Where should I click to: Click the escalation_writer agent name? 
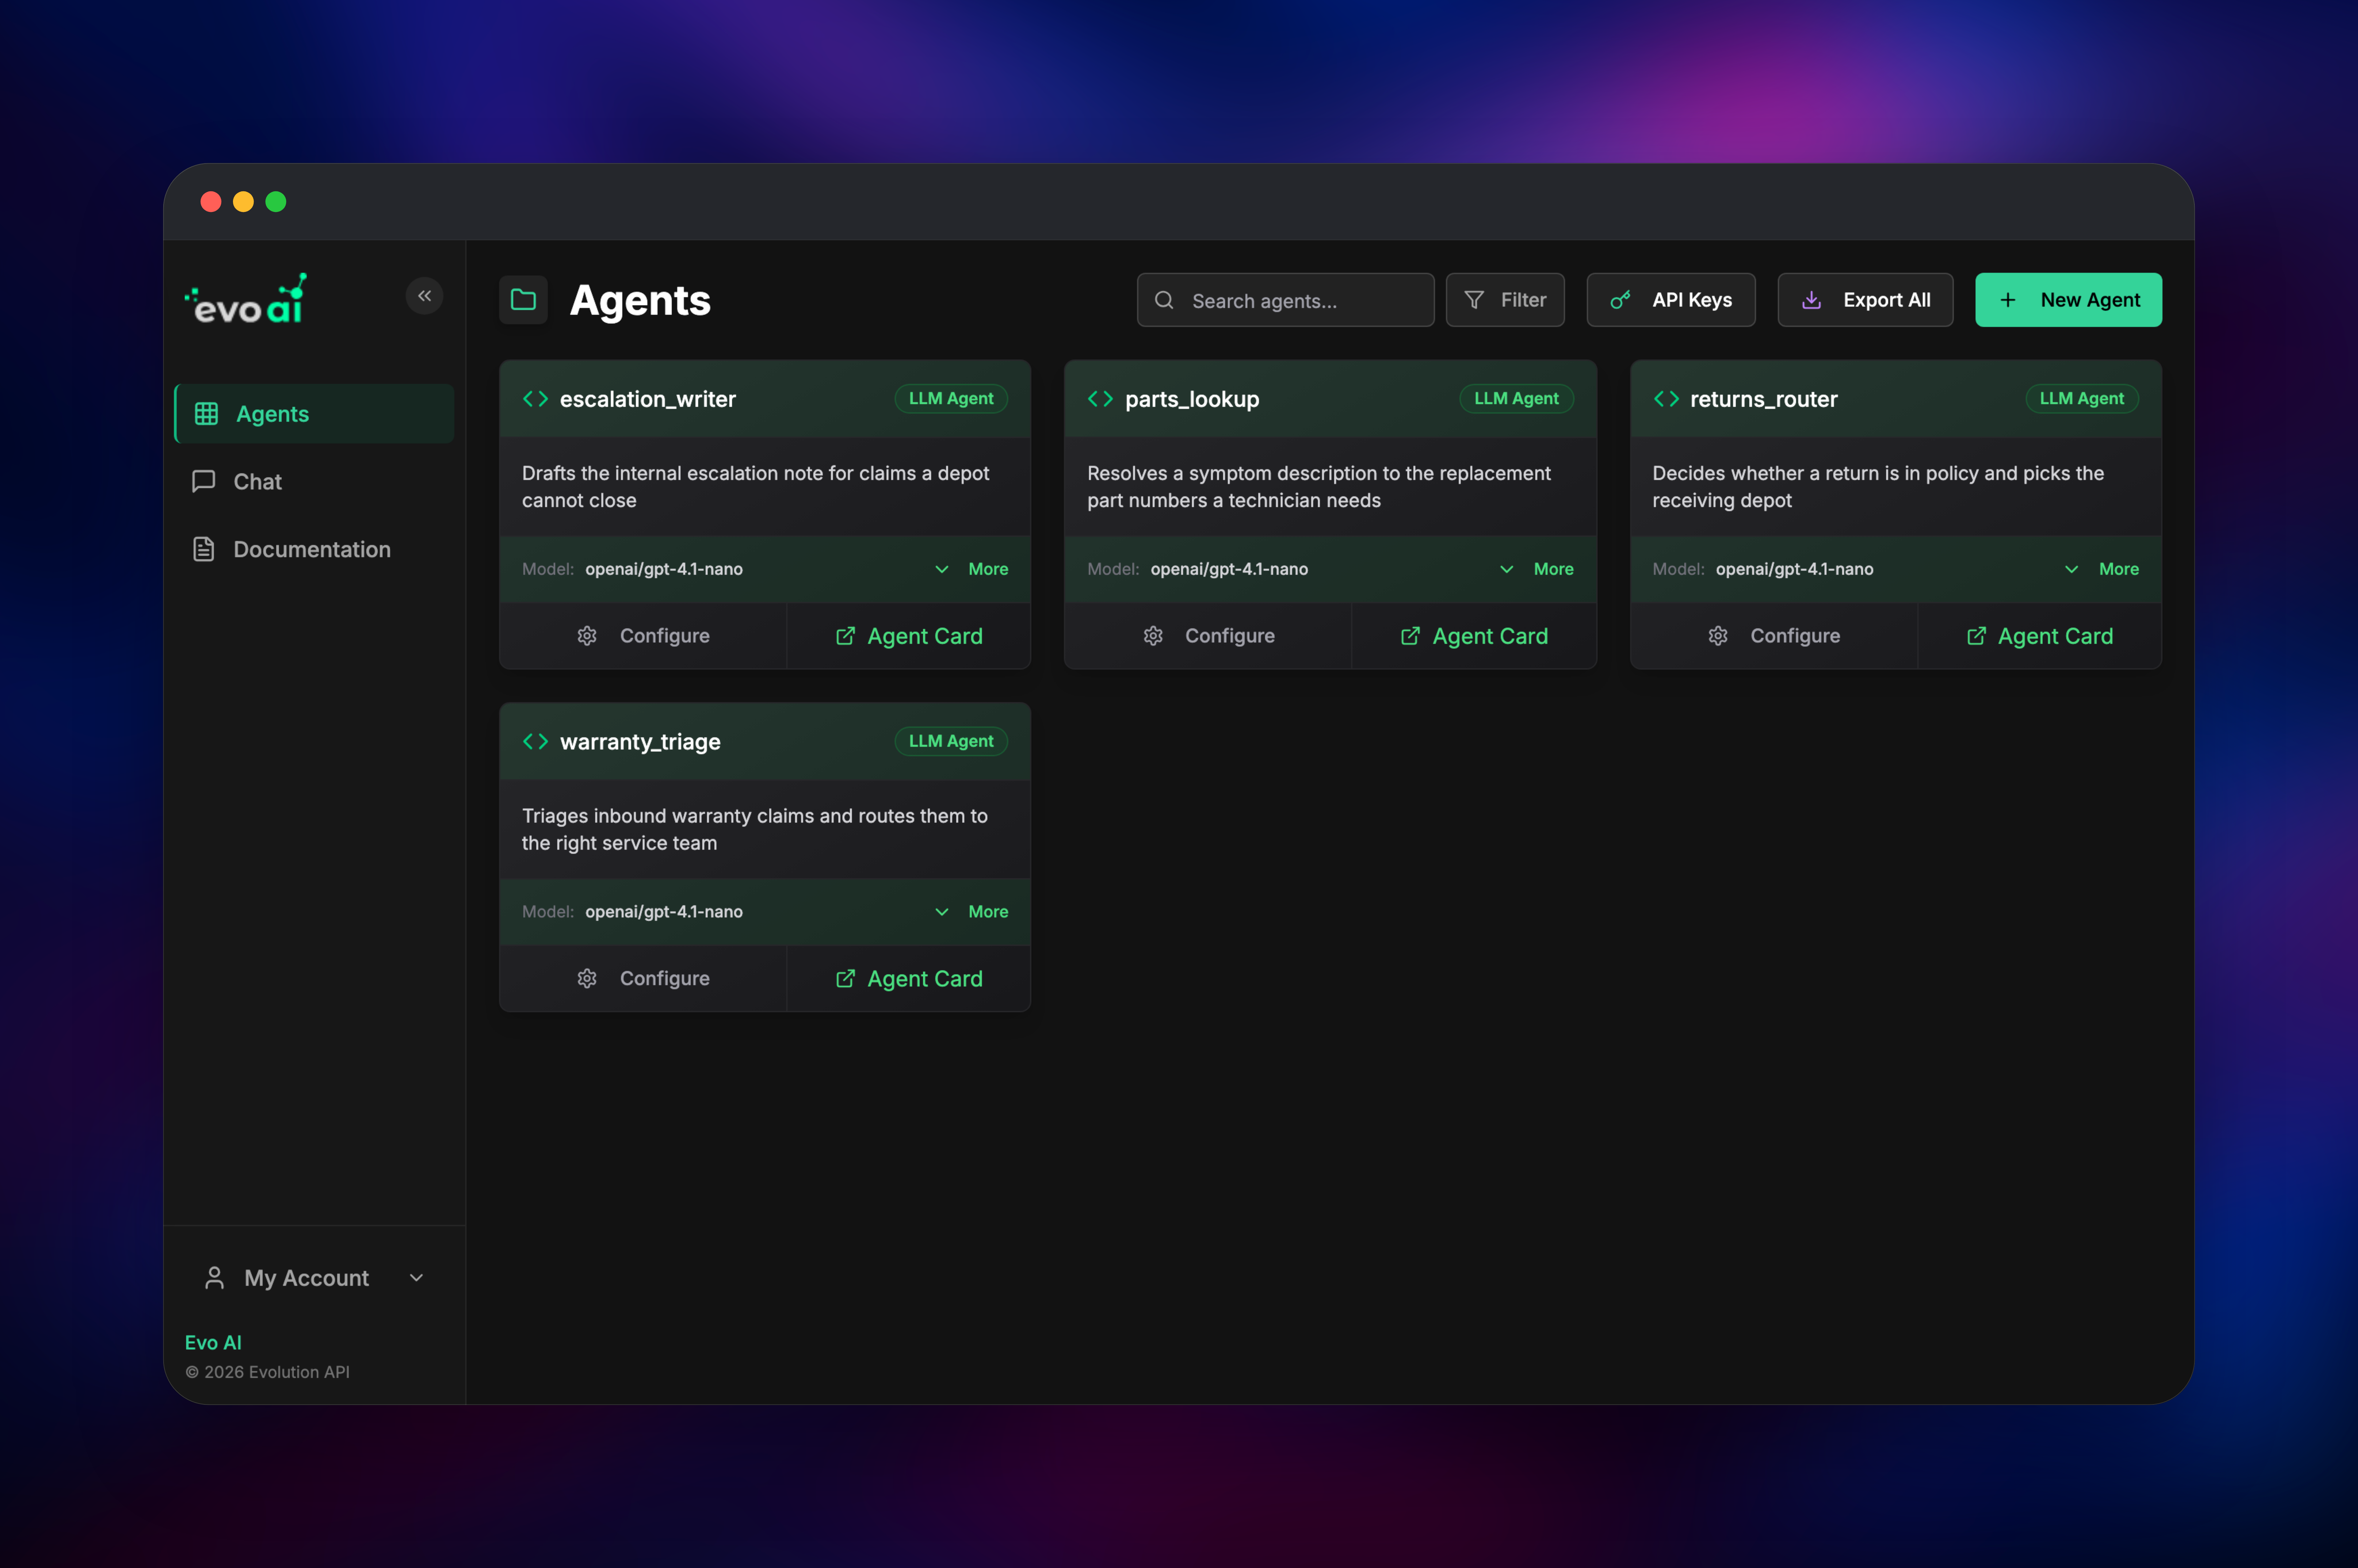(x=648, y=399)
